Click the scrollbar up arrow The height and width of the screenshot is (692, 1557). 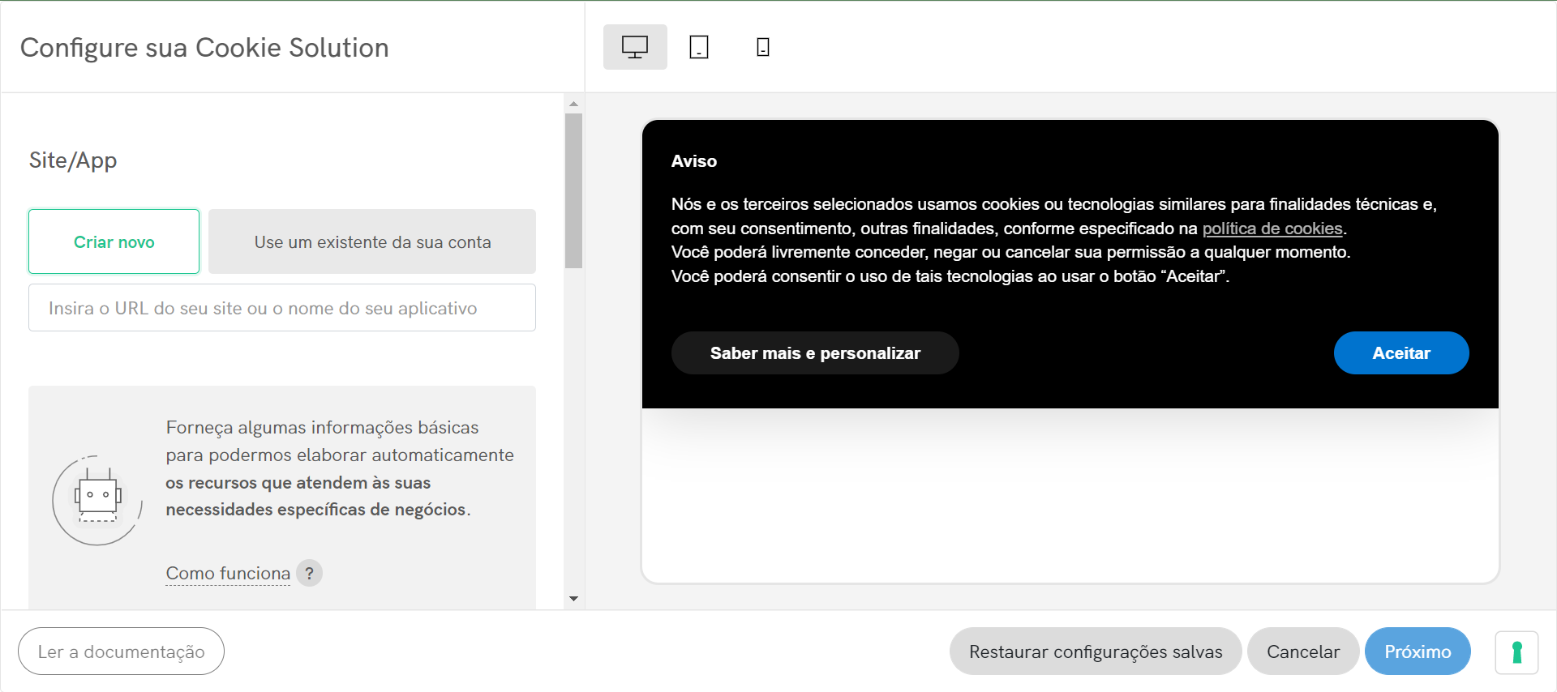(x=573, y=104)
